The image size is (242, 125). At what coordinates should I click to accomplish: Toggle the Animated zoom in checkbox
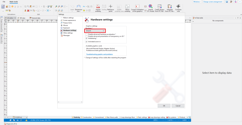point(86,42)
